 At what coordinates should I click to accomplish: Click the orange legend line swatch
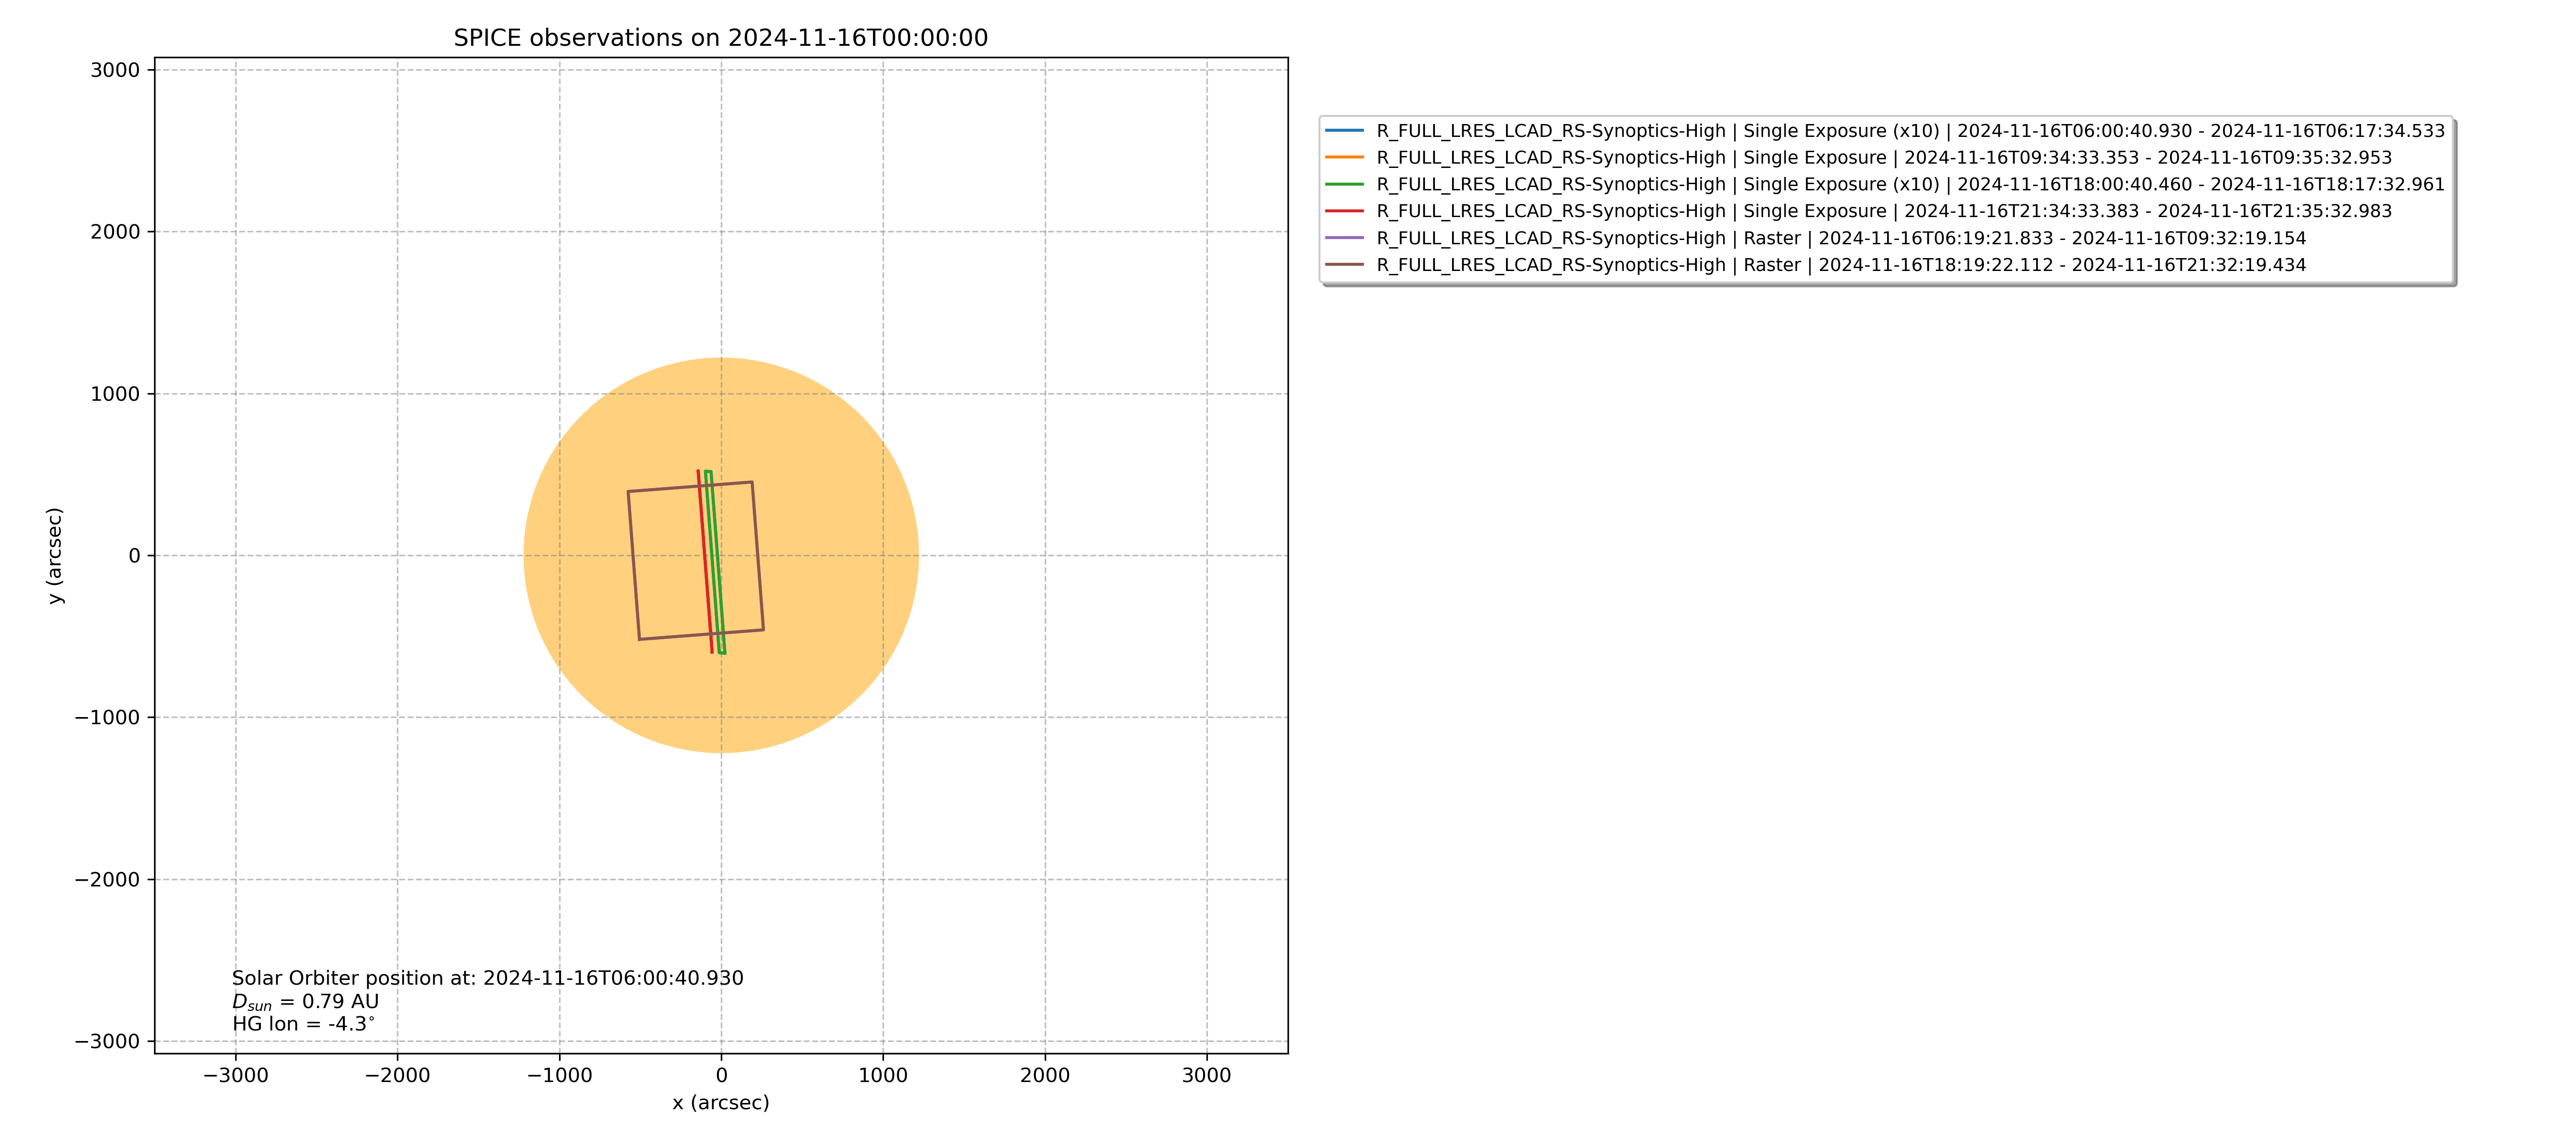point(1344,158)
